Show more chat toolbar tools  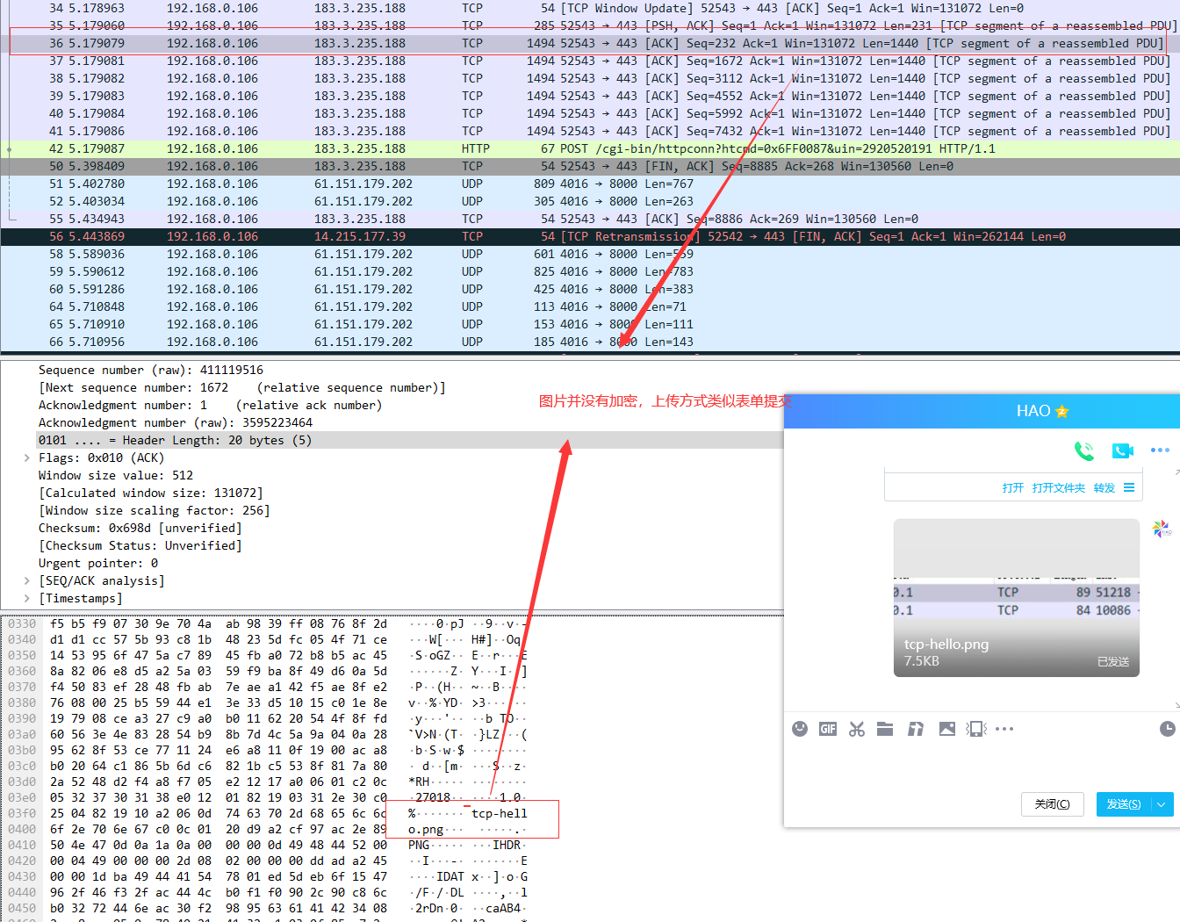[x=1005, y=729]
